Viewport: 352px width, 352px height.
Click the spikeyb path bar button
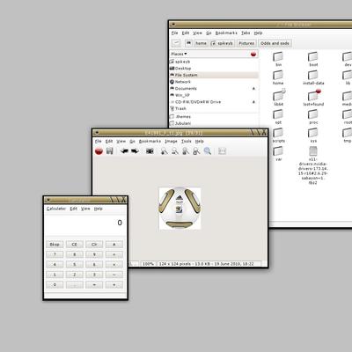(222, 43)
